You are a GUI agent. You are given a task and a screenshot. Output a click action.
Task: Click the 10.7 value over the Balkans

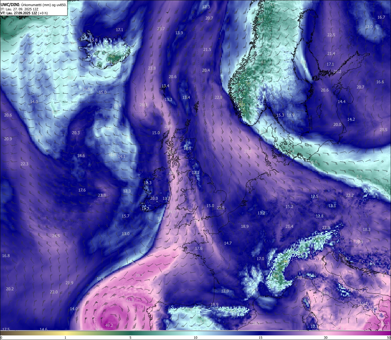point(347,259)
